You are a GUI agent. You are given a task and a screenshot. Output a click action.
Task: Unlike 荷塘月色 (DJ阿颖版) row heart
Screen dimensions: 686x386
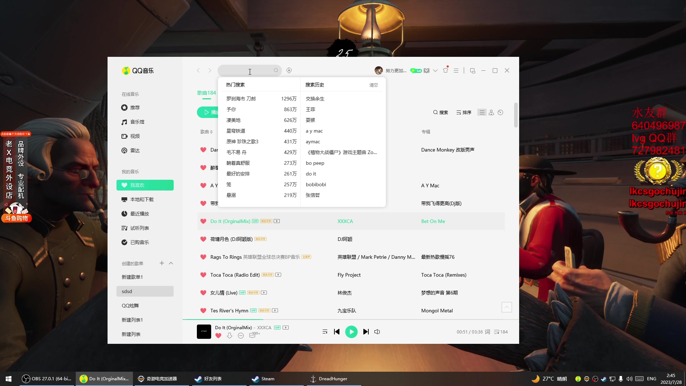click(x=203, y=239)
